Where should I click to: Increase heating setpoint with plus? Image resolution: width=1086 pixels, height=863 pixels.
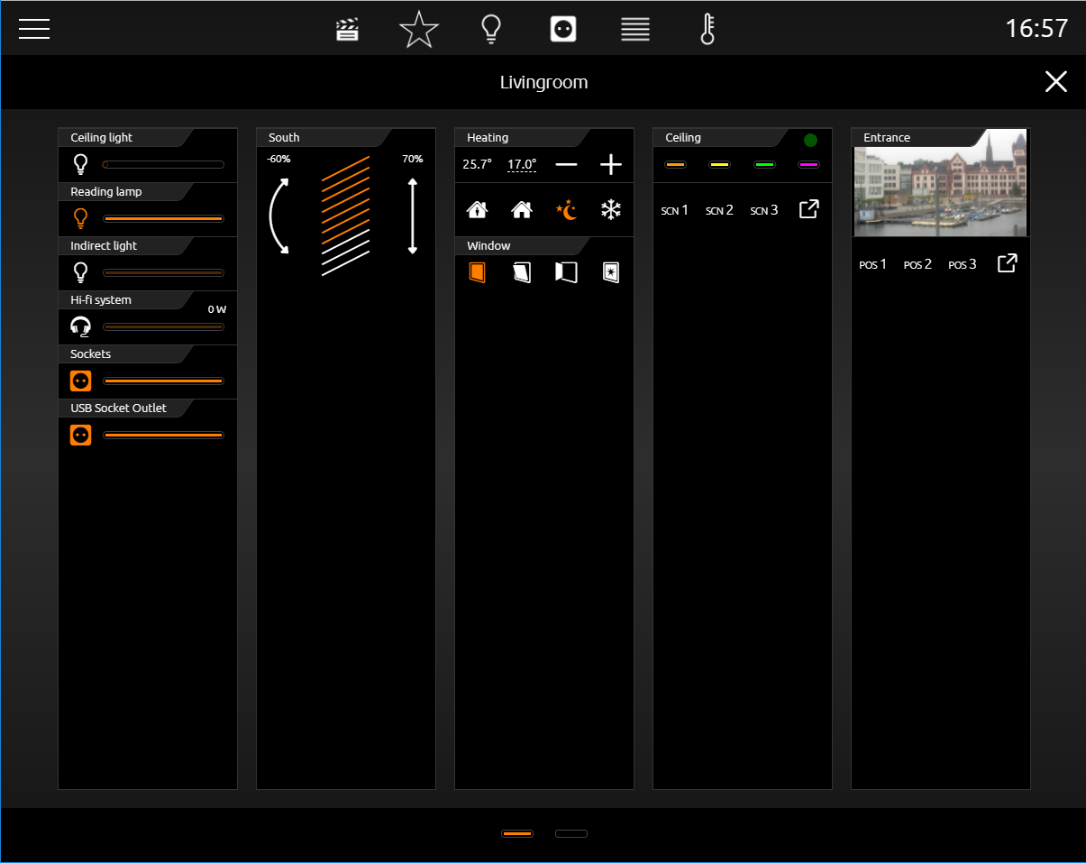click(611, 164)
